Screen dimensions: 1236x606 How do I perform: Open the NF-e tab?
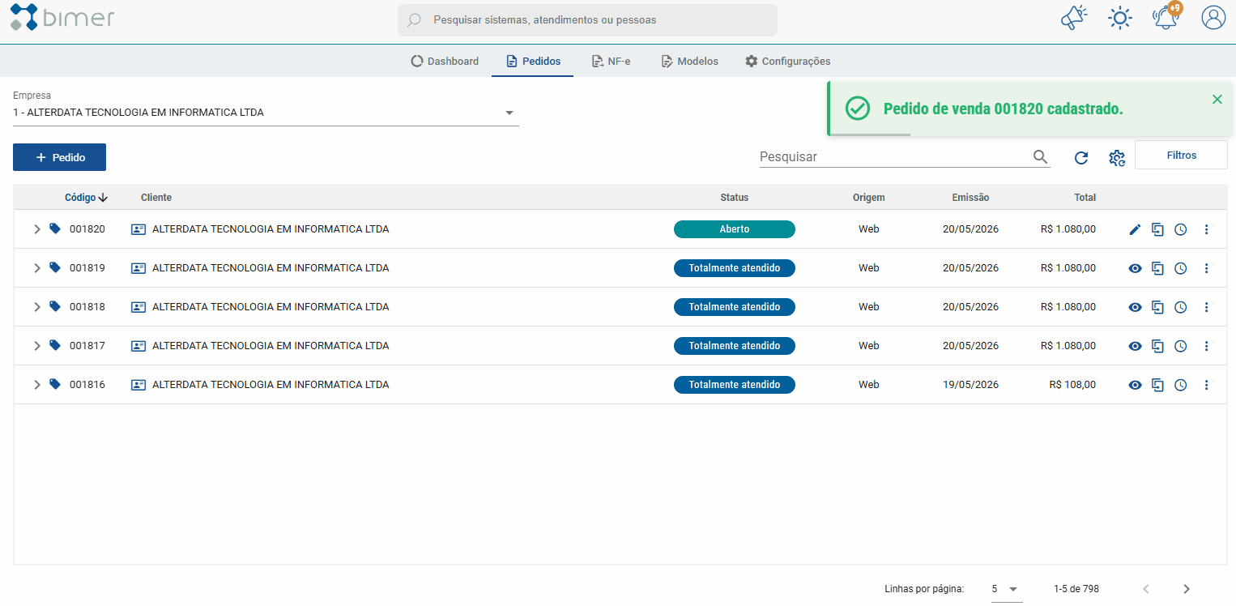click(x=611, y=61)
